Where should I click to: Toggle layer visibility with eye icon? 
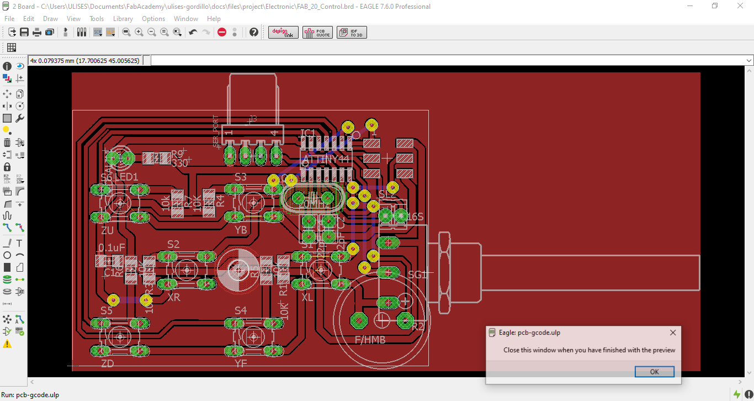pyautogui.click(x=20, y=66)
